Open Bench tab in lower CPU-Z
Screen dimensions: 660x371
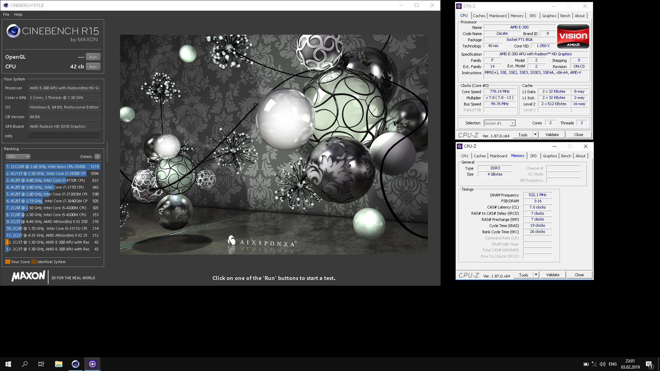pos(566,156)
